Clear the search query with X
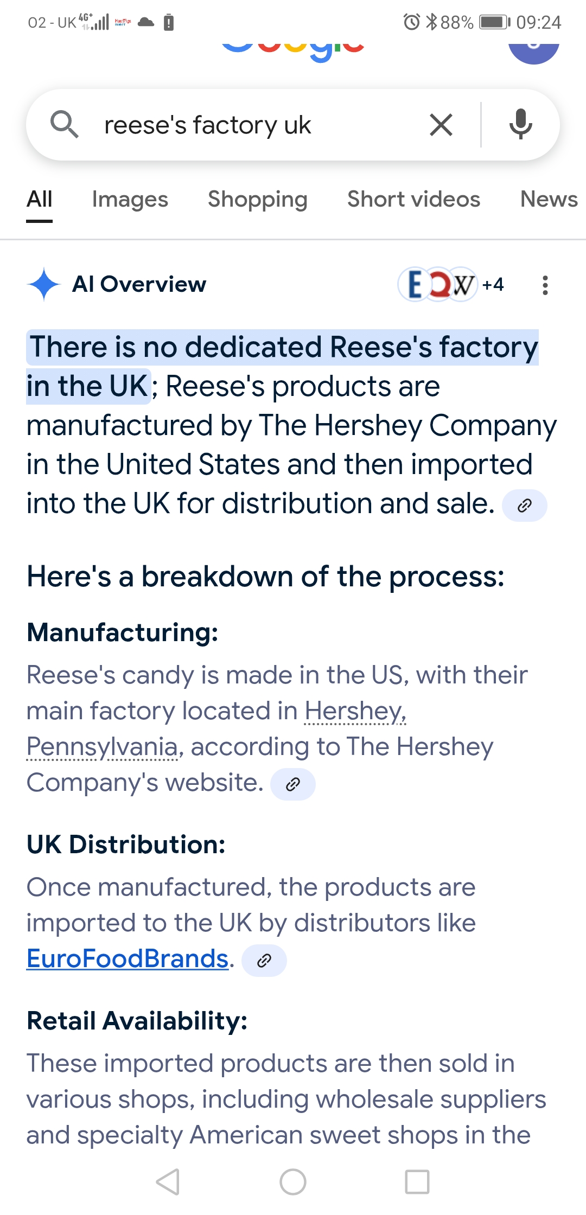This screenshot has height=1215, width=586. tap(441, 125)
